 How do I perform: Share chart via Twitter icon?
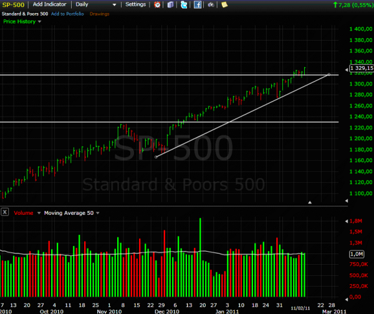coord(184,4)
